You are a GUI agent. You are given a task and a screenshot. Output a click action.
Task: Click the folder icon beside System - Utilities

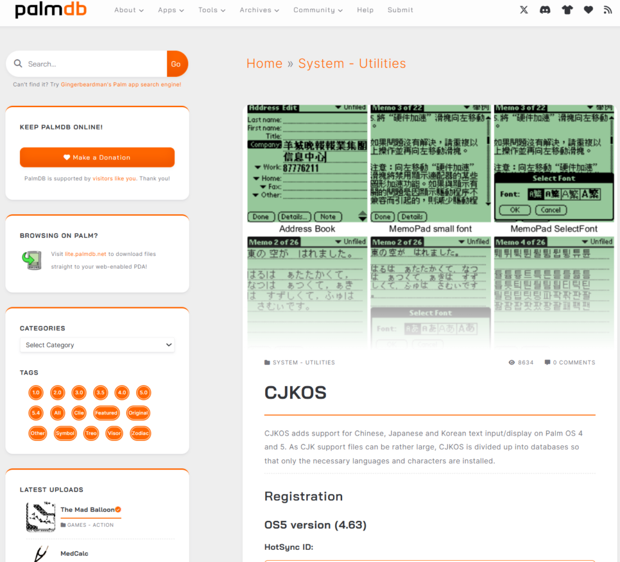267,362
